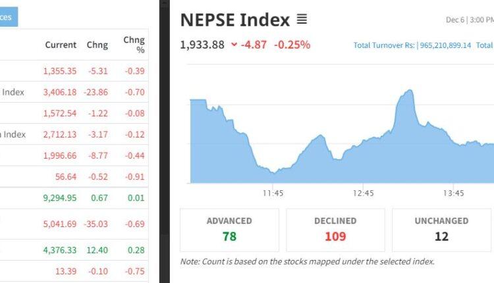This screenshot has width=494, height=283.
Task: Select the Advanced 78 stocks box
Action: coord(229,230)
